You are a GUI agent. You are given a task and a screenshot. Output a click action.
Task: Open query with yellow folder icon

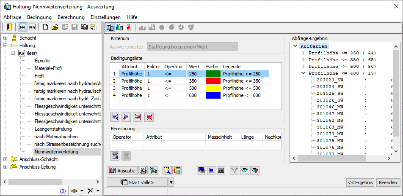(x=55, y=27)
